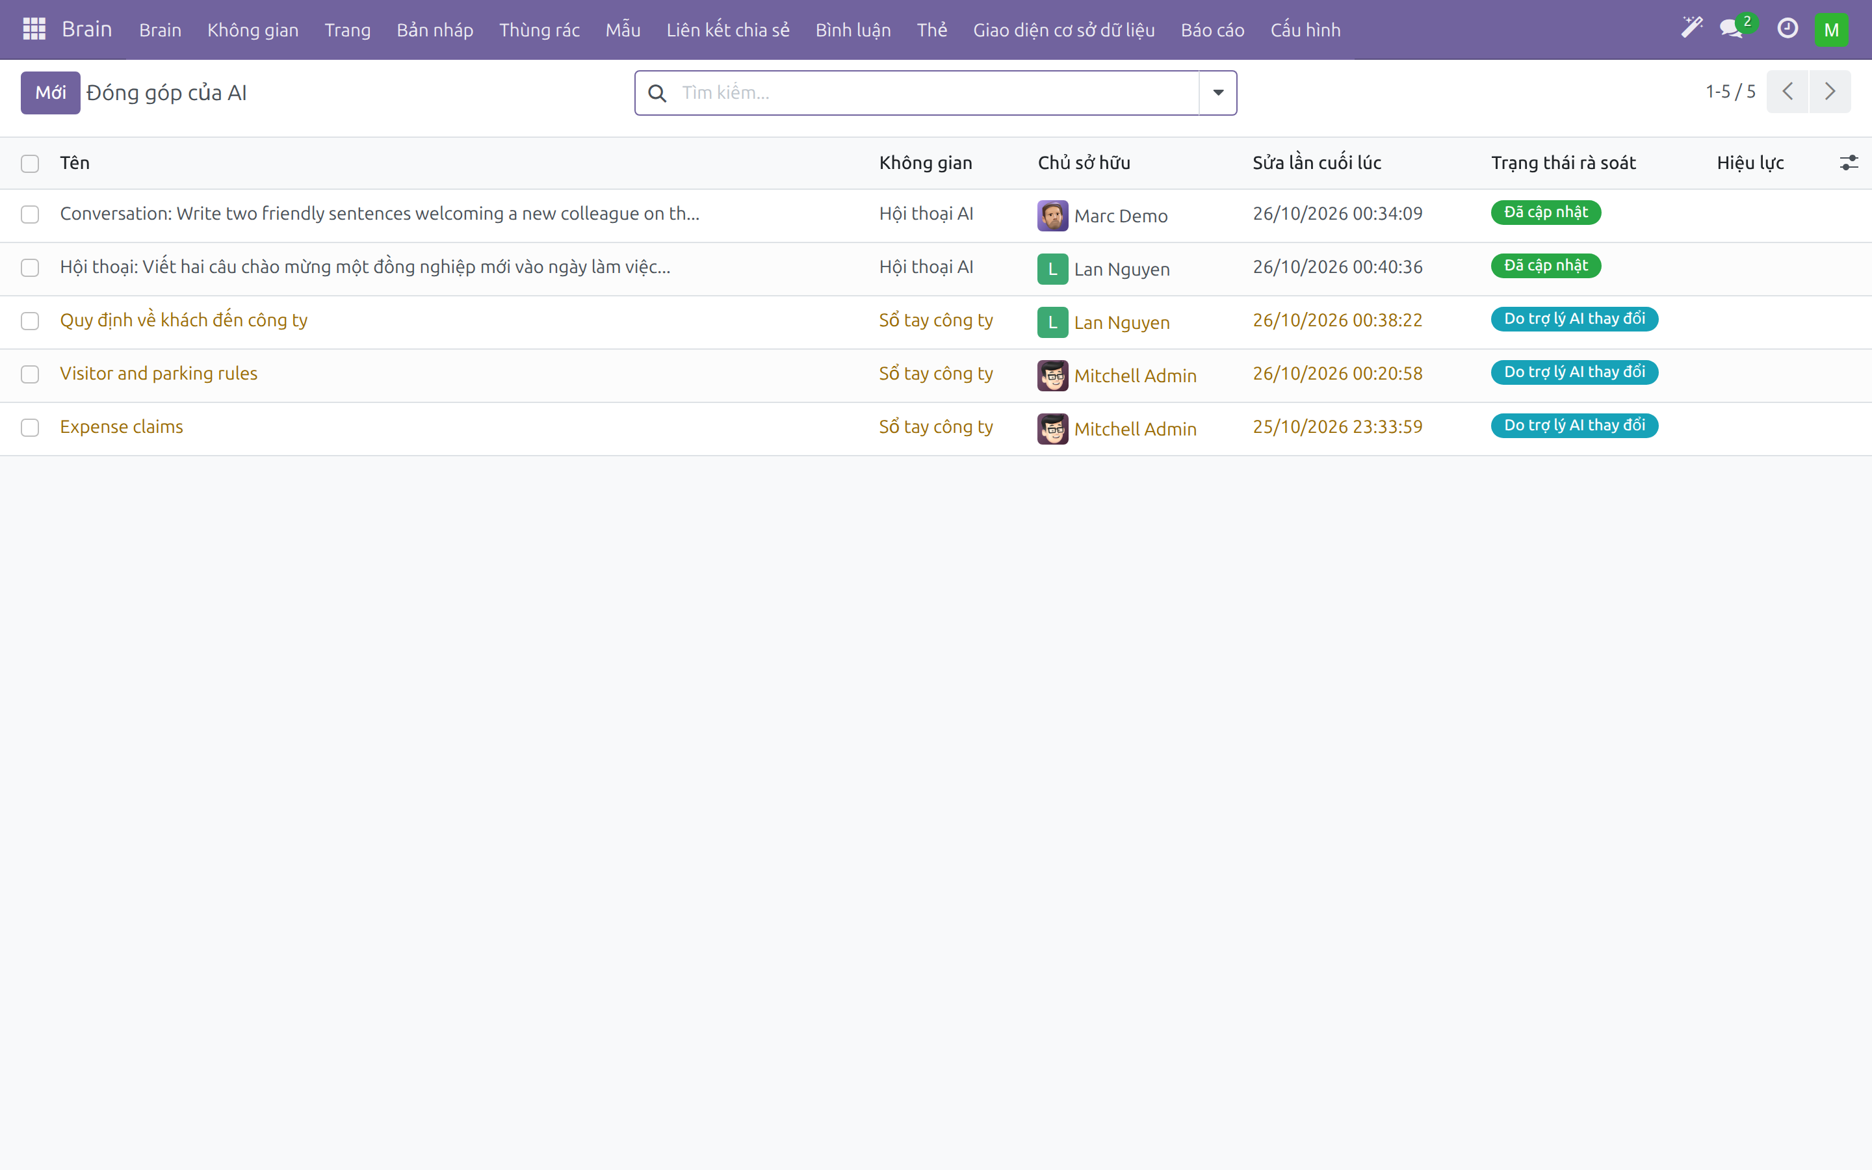Viewport: 1872px width, 1170px height.
Task: Open the green M user avatar menu
Action: click(x=1831, y=29)
